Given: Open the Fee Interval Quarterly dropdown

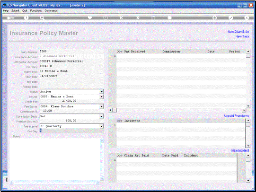Looking at the screenshot, I should (102, 126).
